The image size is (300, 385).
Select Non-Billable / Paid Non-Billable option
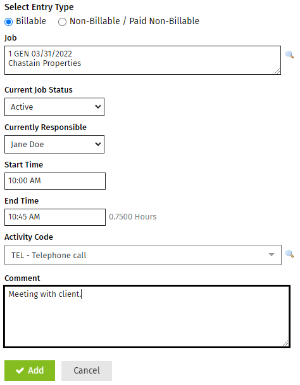pyautogui.click(x=62, y=22)
